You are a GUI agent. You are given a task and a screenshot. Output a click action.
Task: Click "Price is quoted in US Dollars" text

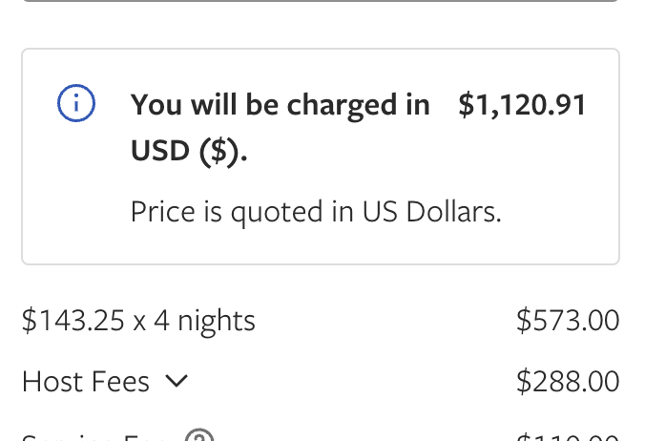[315, 211]
